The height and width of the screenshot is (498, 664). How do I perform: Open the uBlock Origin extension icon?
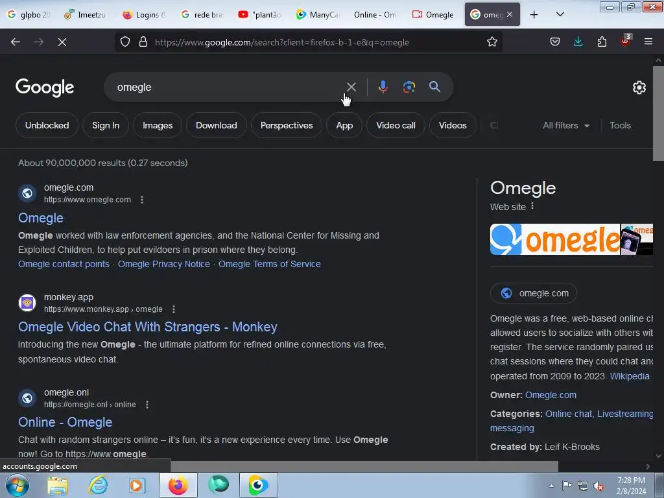626,41
